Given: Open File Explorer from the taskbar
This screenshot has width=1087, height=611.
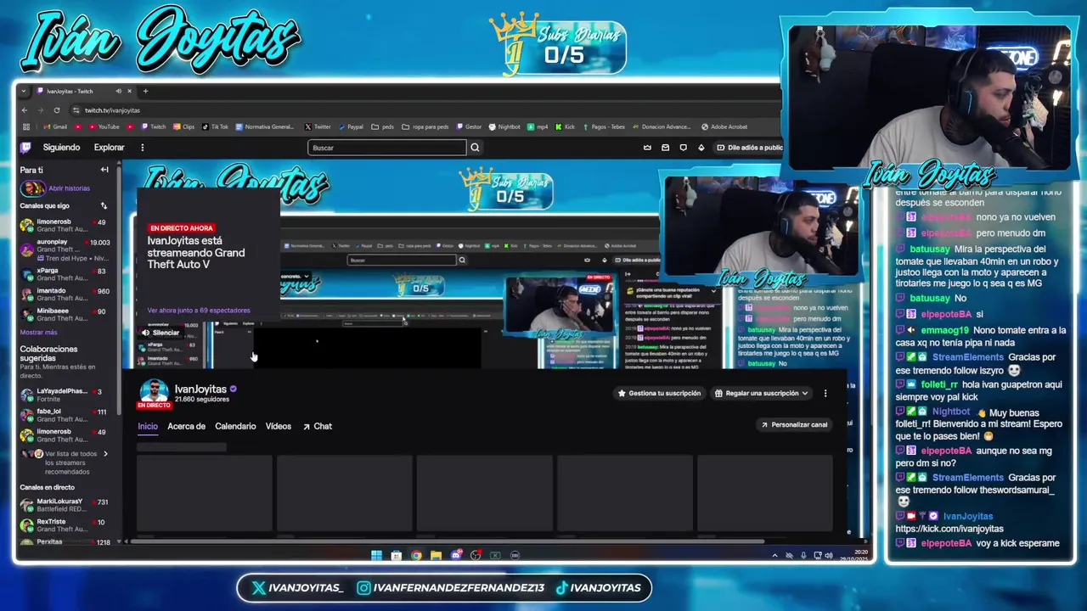Looking at the screenshot, I should tap(436, 556).
